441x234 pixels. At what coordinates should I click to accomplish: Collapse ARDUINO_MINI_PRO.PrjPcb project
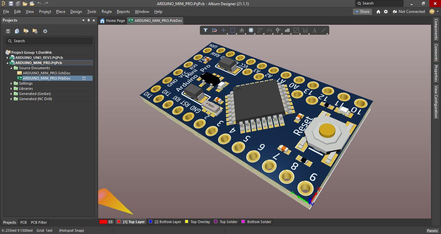coord(7,63)
